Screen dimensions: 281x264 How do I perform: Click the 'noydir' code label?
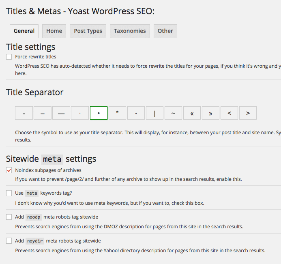35,241
